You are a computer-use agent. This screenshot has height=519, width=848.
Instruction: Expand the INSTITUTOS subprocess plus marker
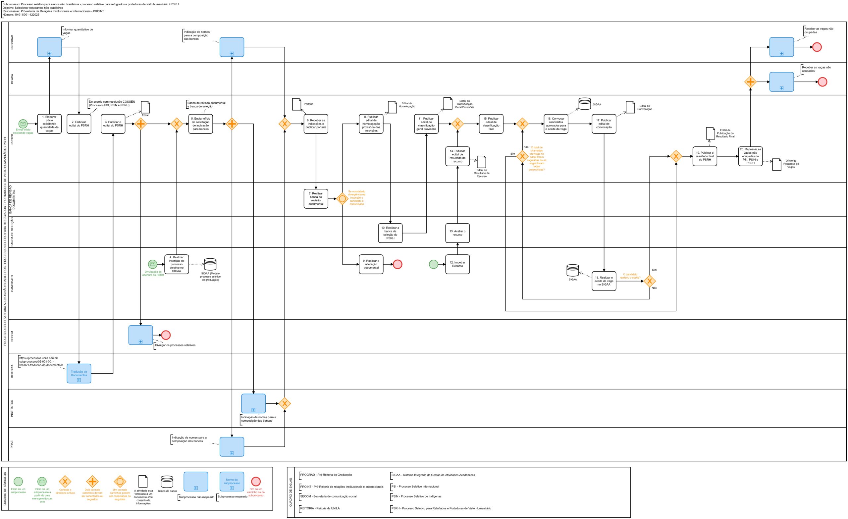[253, 410]
